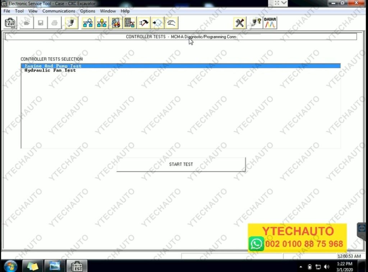The image size is (368, 272).
Task: Click the volume speaker tray icon
Action: tap(326, 267)
